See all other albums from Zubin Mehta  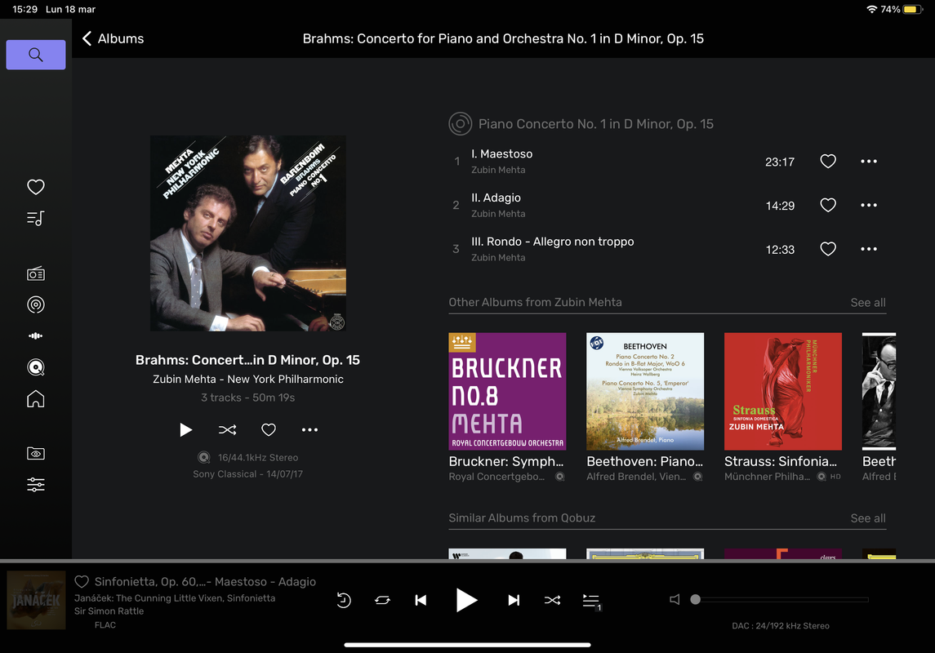tap(867, 303)
